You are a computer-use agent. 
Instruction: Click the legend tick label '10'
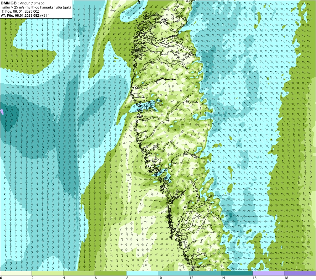tap(160, 278)
